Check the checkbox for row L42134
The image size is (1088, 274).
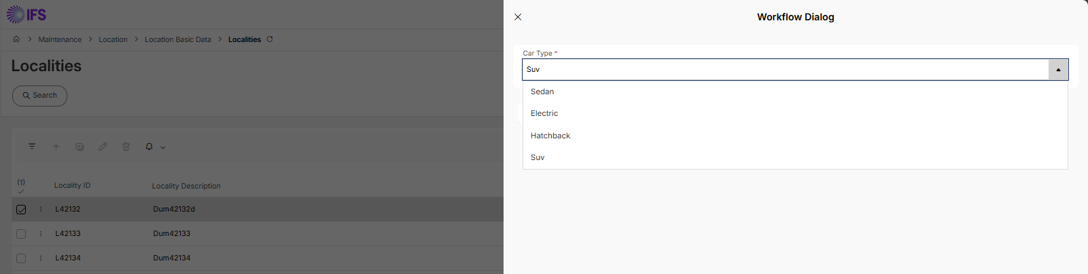(x=21, y=258)
